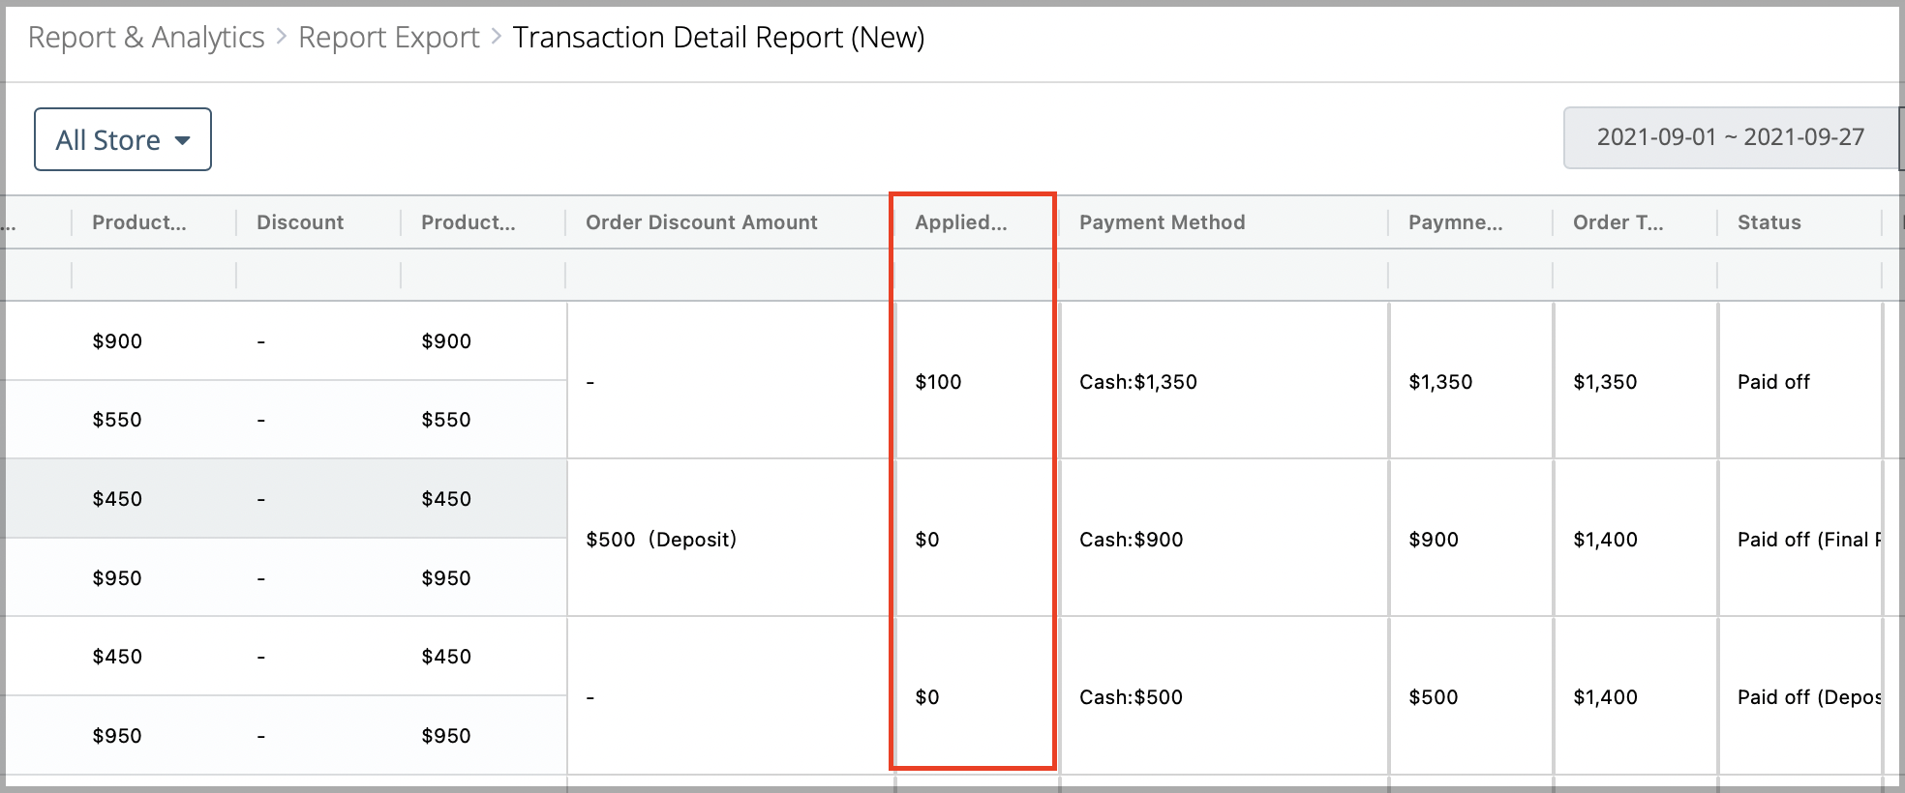Image resolution: width=1905 pixels, height=793 pixels.
Task: Click the filter field under Order Discount Amount
Action: [x=731, y=276]
